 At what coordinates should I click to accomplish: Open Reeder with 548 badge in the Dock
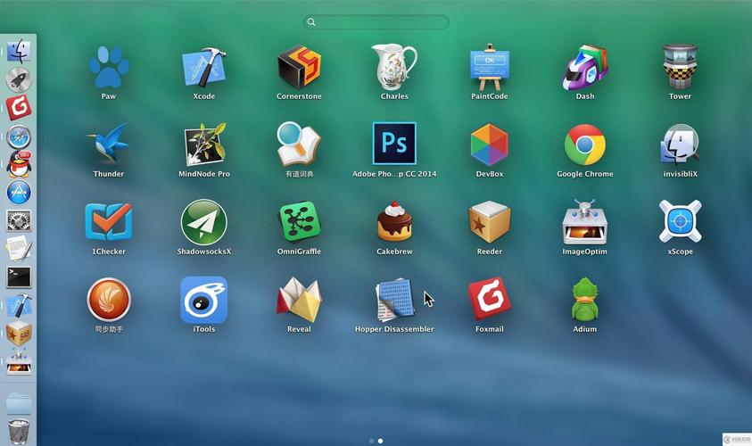tap(19, 334)
